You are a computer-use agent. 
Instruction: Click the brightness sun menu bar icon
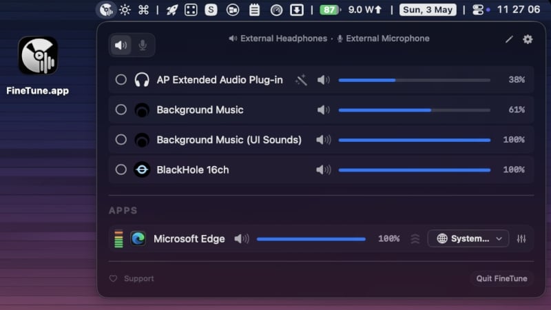pos(125,10)
